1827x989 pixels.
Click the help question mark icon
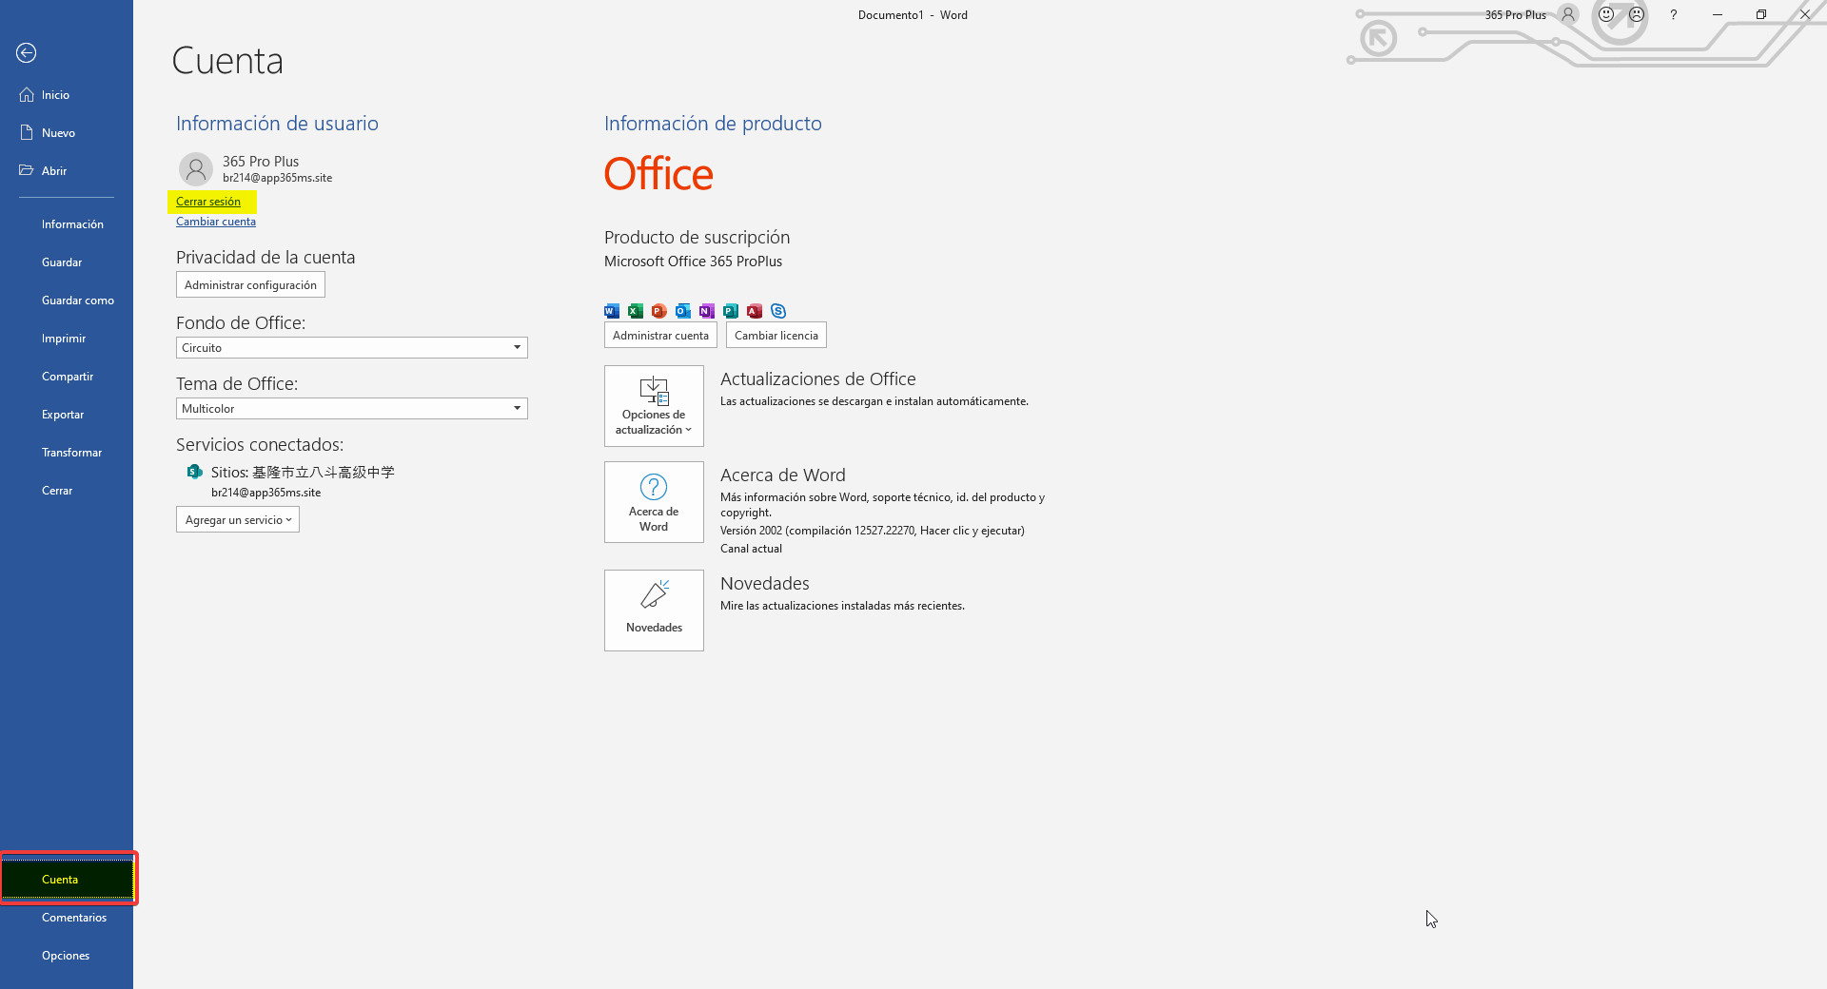tap(1673, 15)
